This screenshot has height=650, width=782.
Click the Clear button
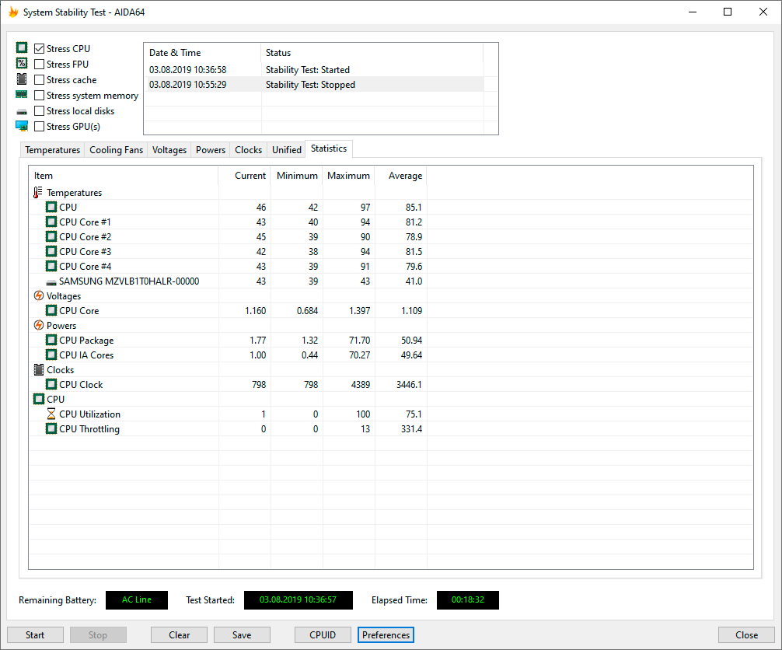coord(179,635)
